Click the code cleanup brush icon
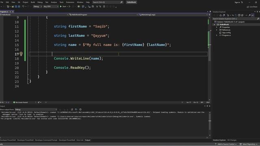Image resolution: width=260 pixels, height=146 pixels. tap(39, 102)
